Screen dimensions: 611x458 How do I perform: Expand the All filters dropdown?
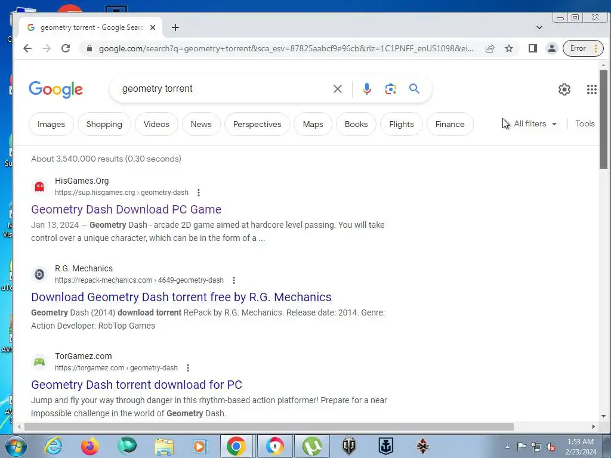tap(535, 124)
